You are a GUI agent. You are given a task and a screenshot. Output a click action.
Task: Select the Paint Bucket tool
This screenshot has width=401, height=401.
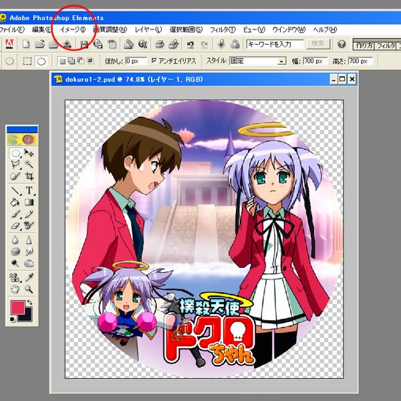15,203
